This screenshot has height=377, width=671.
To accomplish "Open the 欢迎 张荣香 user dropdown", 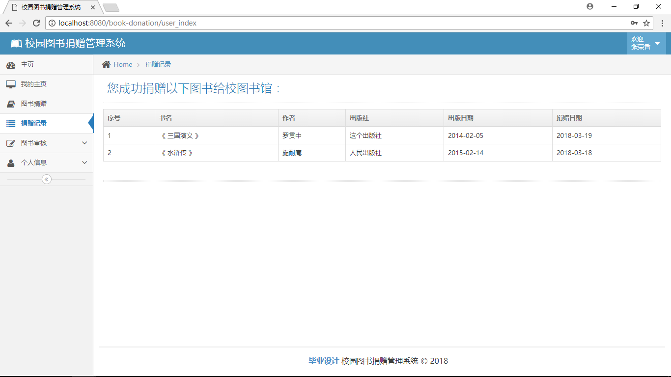I will point(646,43).
